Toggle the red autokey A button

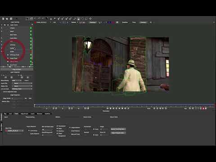click(x=203, y=108)
